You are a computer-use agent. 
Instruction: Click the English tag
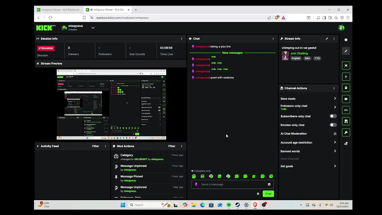coord(296,58)
